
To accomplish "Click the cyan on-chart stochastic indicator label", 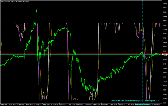I will [x=135, y=101].
